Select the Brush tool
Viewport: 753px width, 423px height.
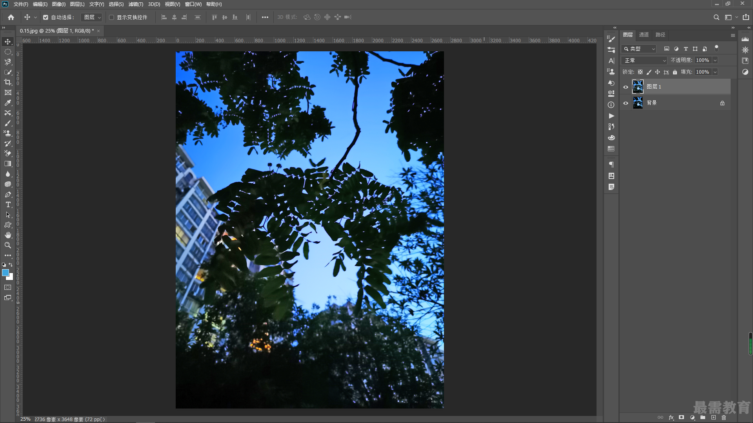point(8,123)
